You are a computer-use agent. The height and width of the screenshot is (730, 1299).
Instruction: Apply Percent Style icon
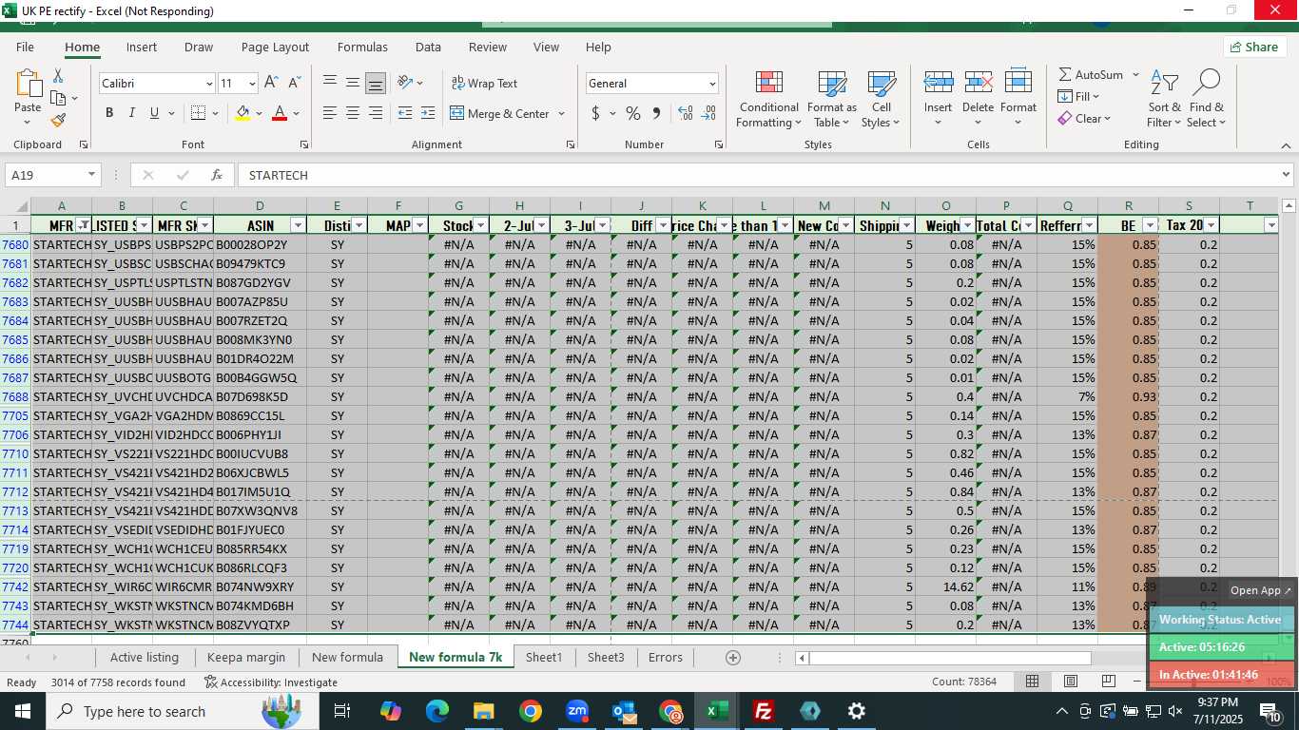click(x=633, y=113)
